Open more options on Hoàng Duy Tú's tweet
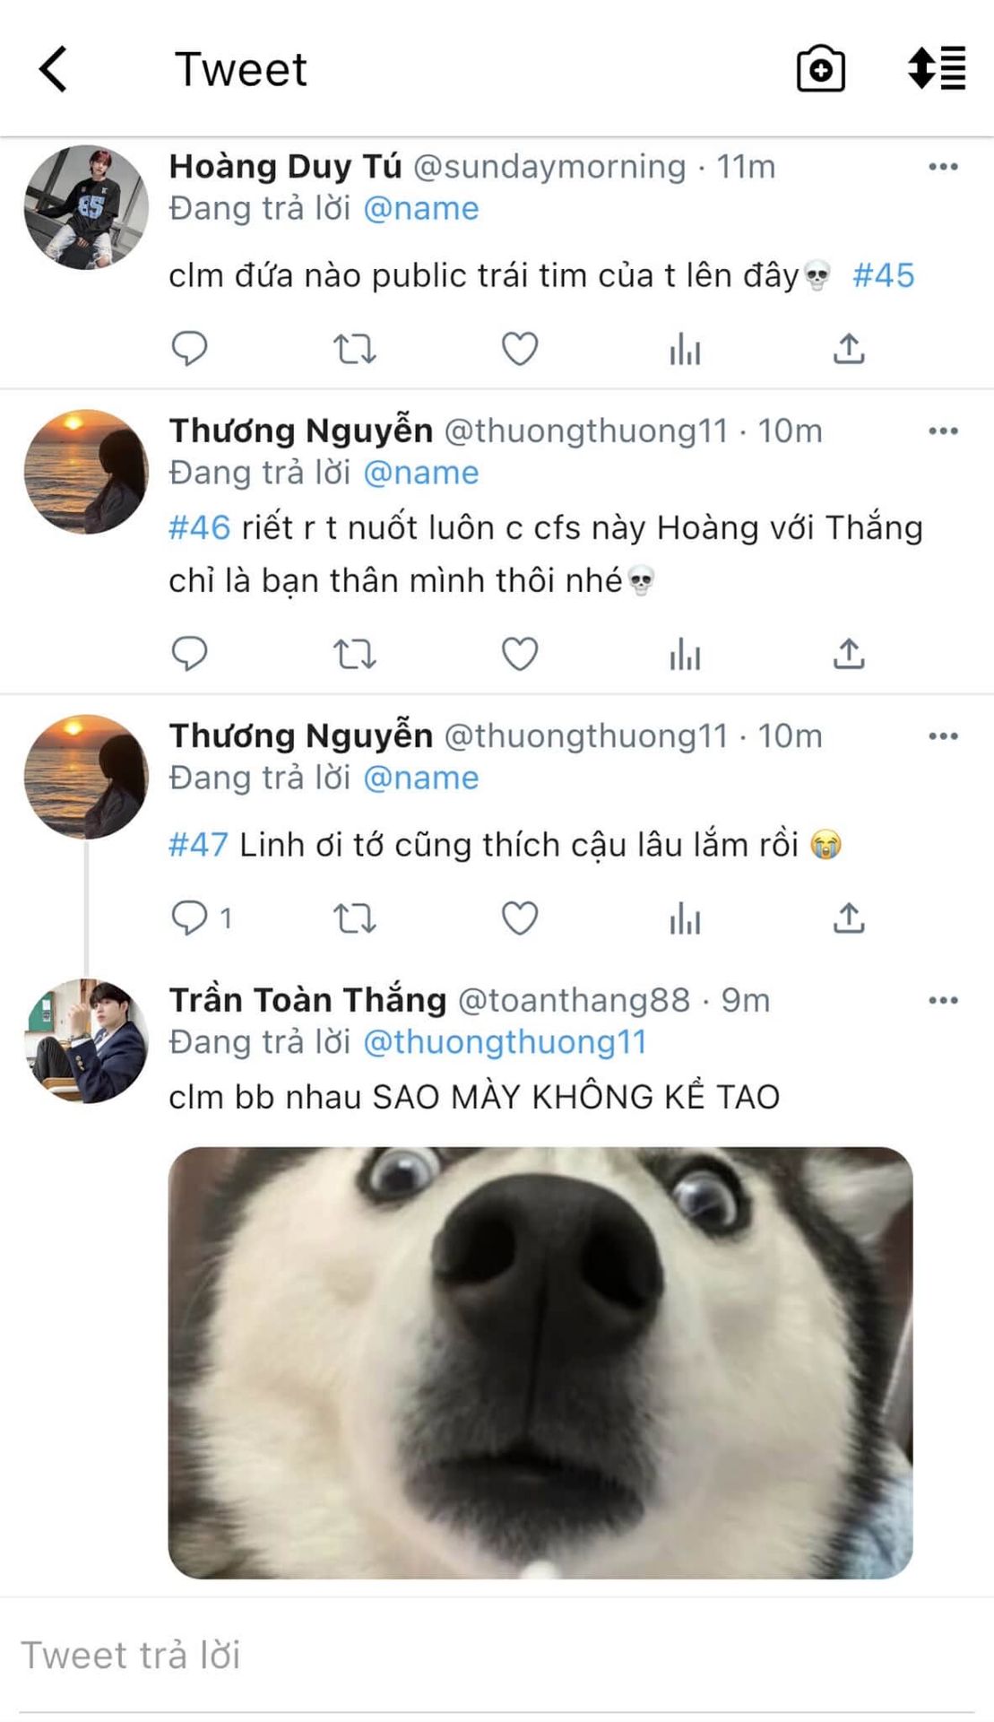Image resolution: width=994 pixels, height=1722 pixels. click(943, 167)
